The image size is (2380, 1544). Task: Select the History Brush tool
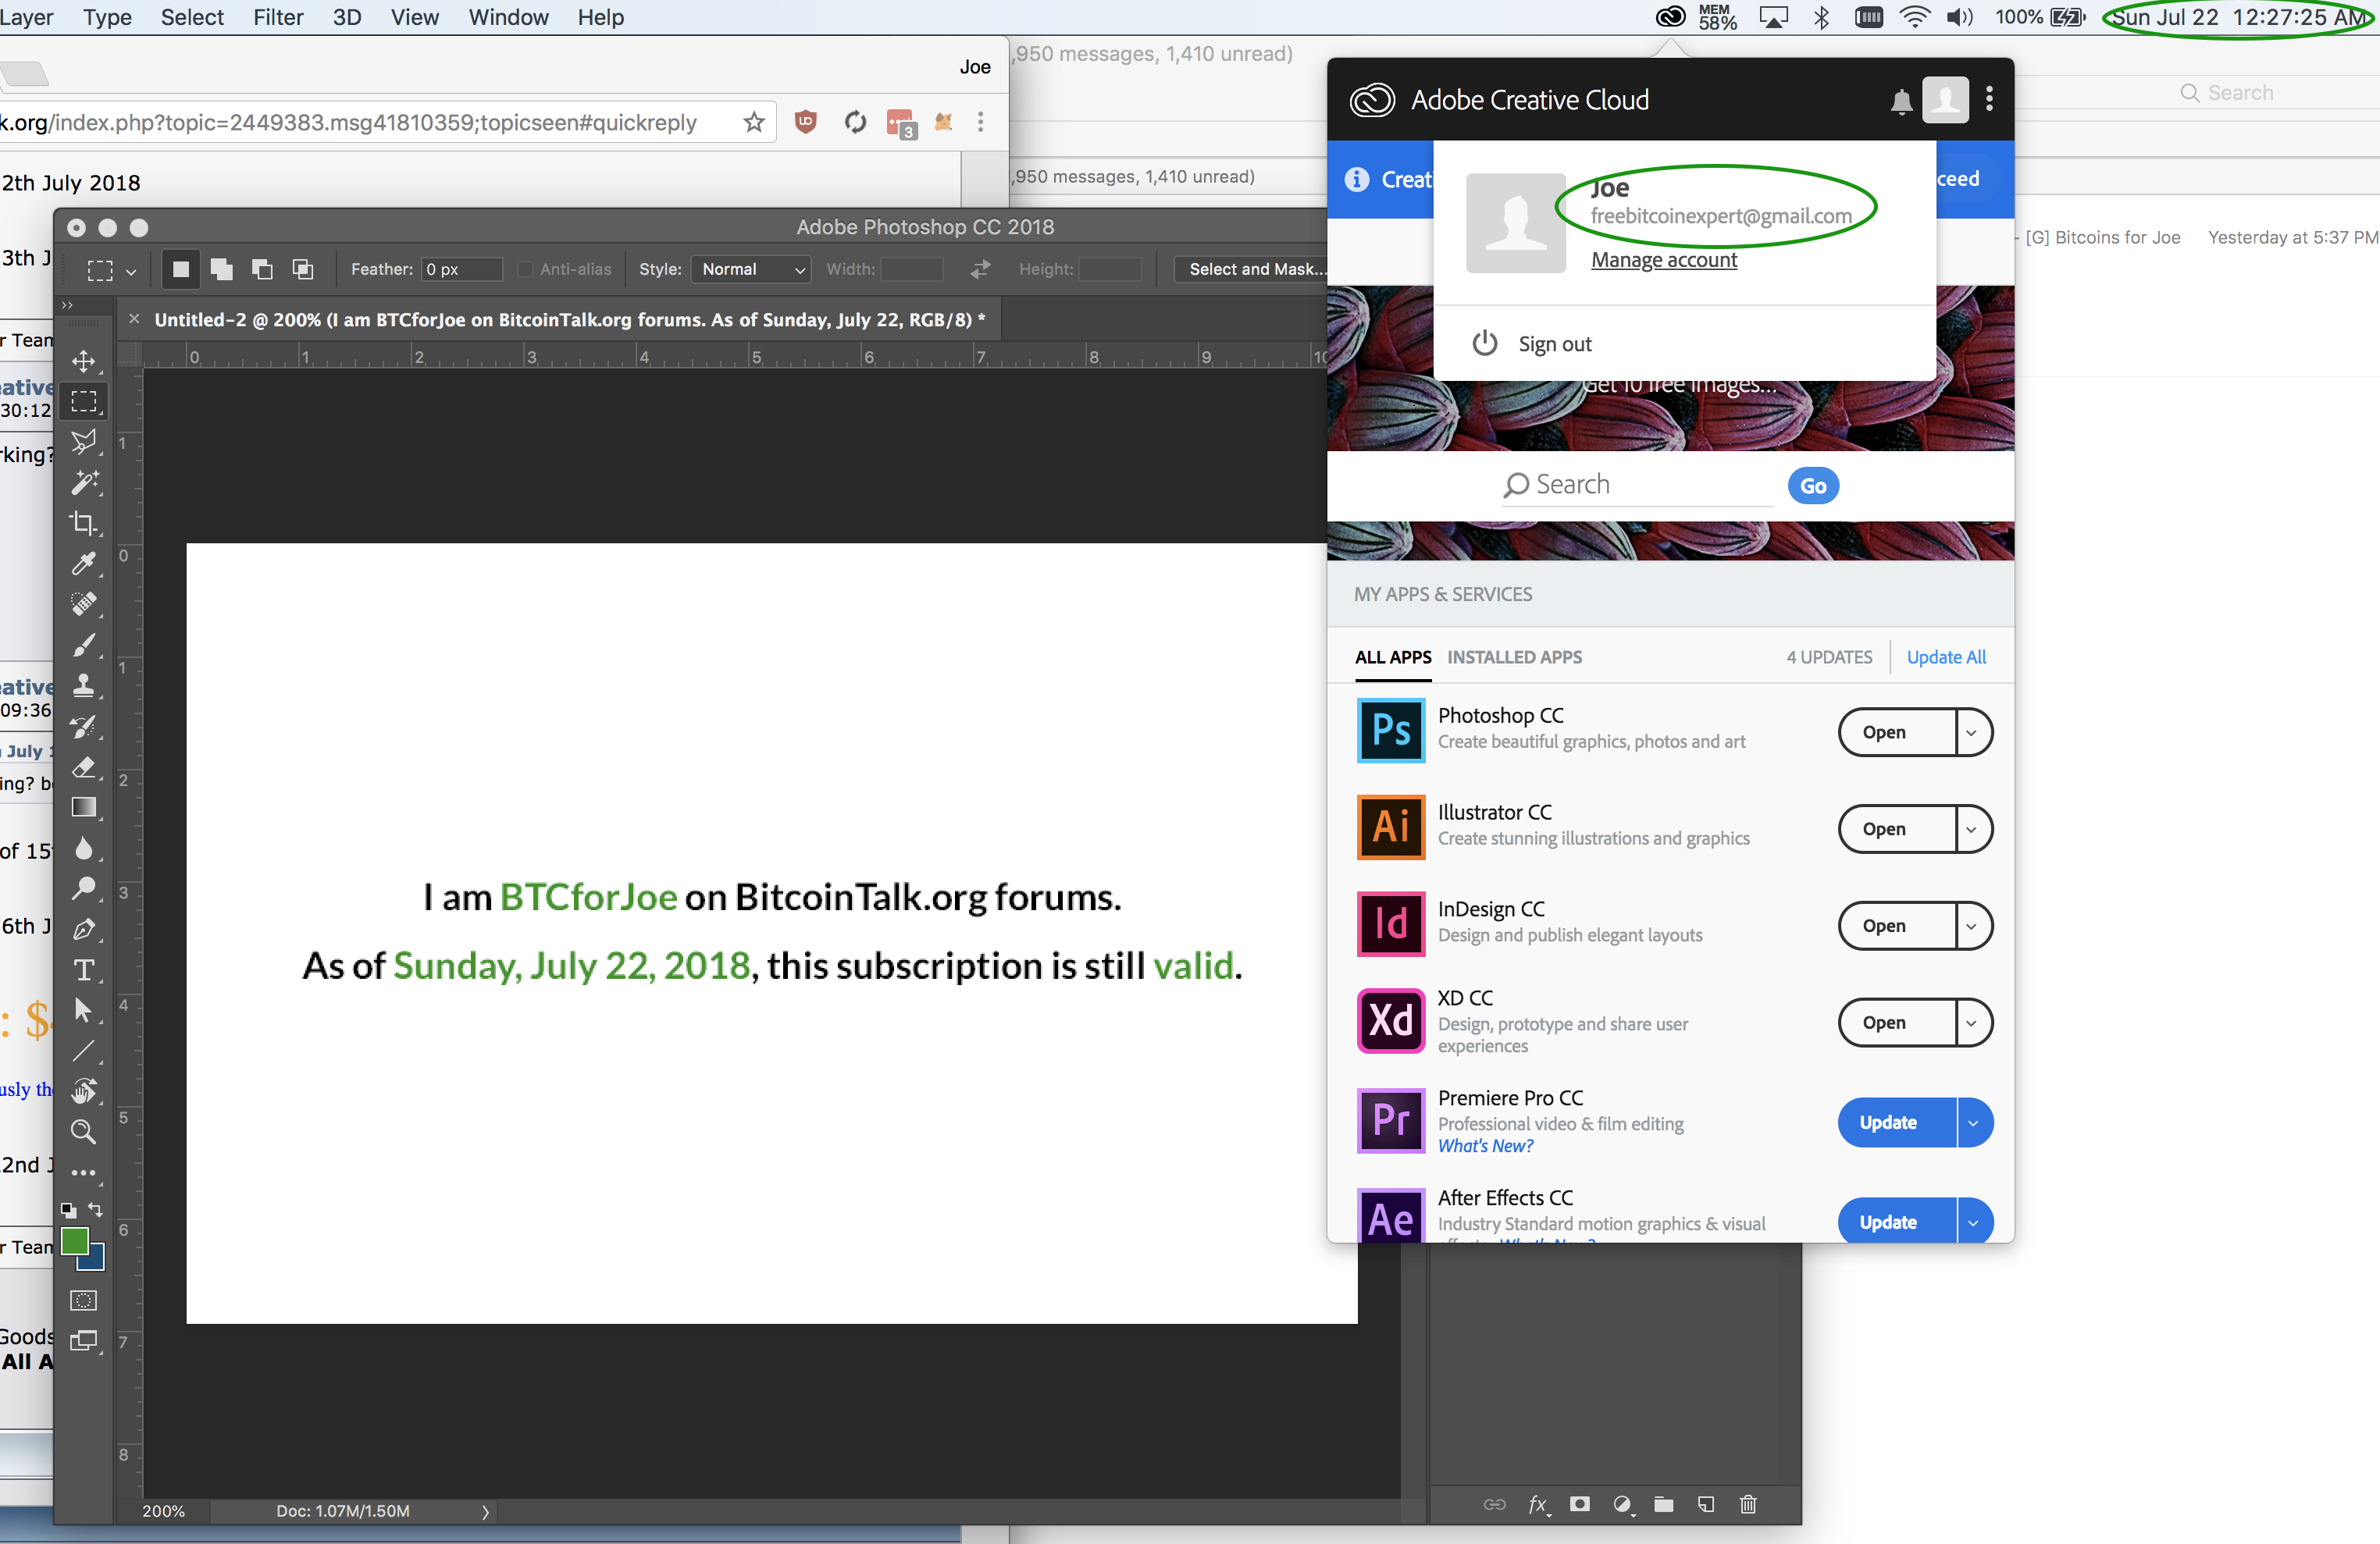click(84, 727)
